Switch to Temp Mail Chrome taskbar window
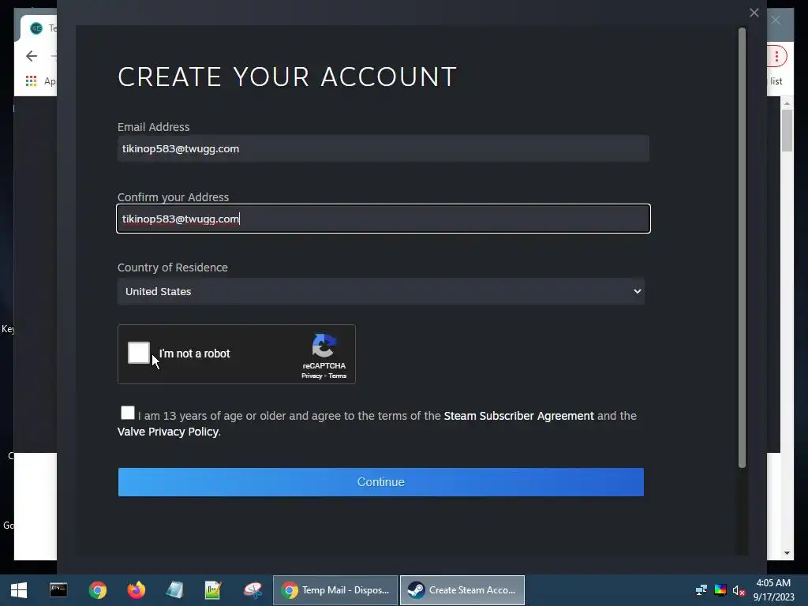The height and width of the screenshot is (606, 808). [x=335, y=590]
